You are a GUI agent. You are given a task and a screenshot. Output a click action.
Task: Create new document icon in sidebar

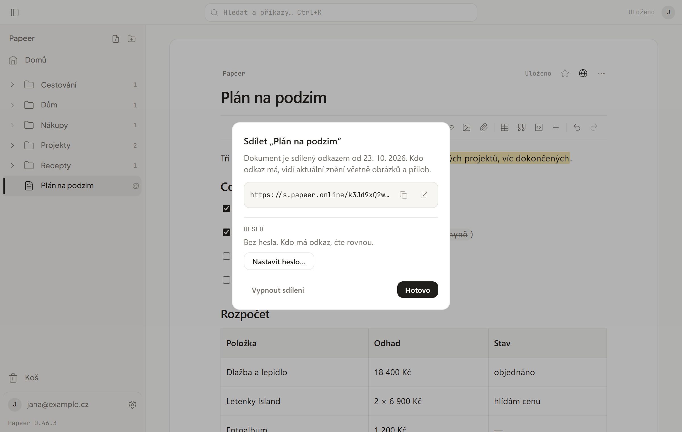coord(116,39)
